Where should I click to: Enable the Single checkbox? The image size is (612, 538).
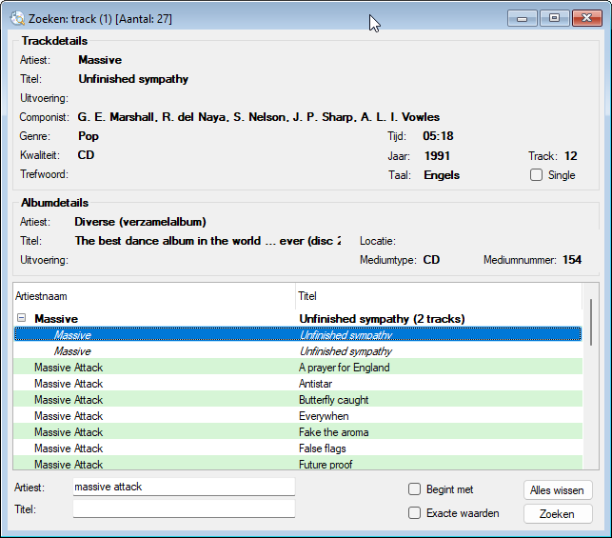[x=536, y=175]
